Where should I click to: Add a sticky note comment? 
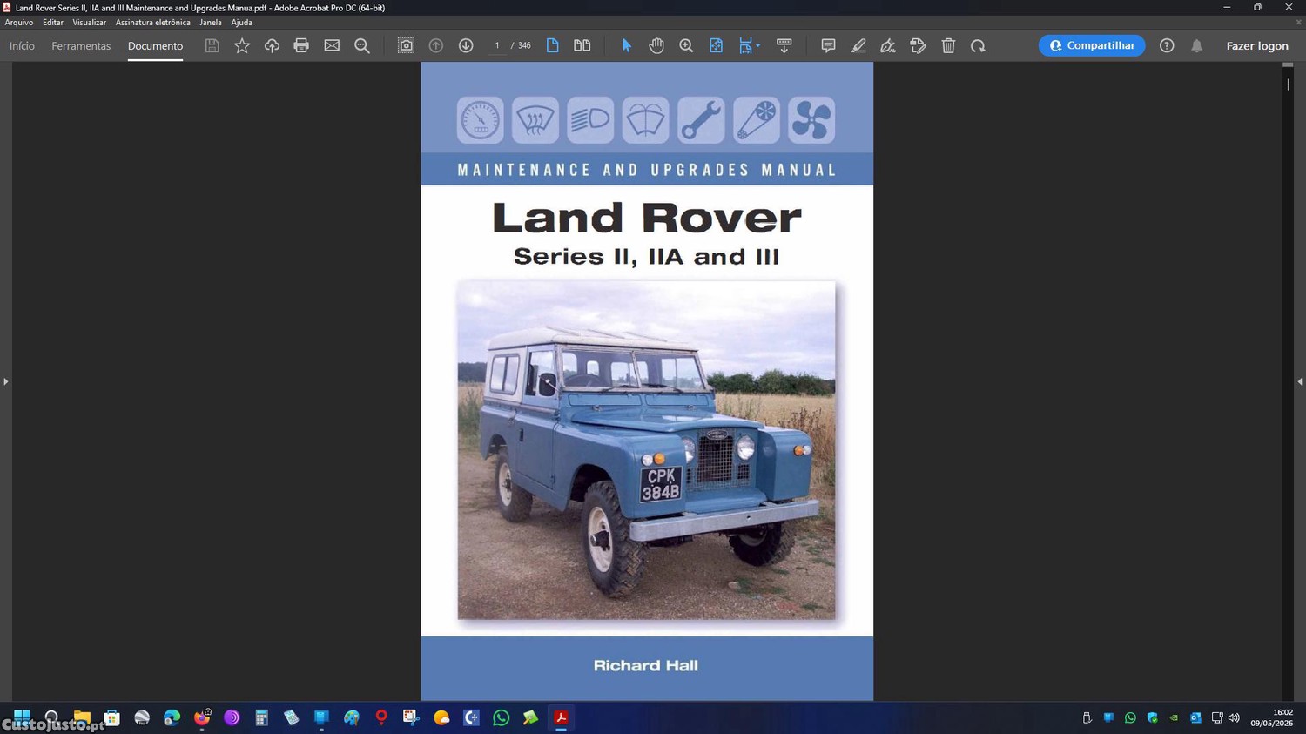pos(828,45)
